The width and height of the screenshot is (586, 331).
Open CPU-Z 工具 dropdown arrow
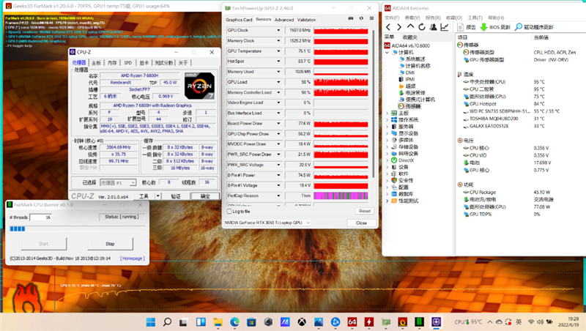(x=158, y=196)
